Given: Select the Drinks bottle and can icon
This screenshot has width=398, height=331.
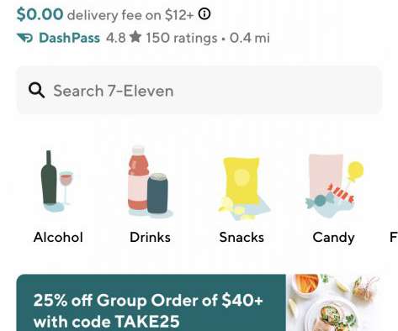Looking at the screenshot, I should (x=150, y=181).
